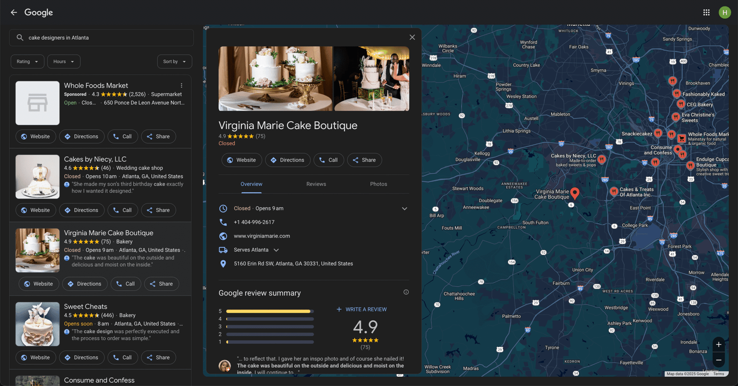The image size is (738, 386).
Task: Click the Share button in the detail panel
Action: pyautogui.click(x=364, y=160)
